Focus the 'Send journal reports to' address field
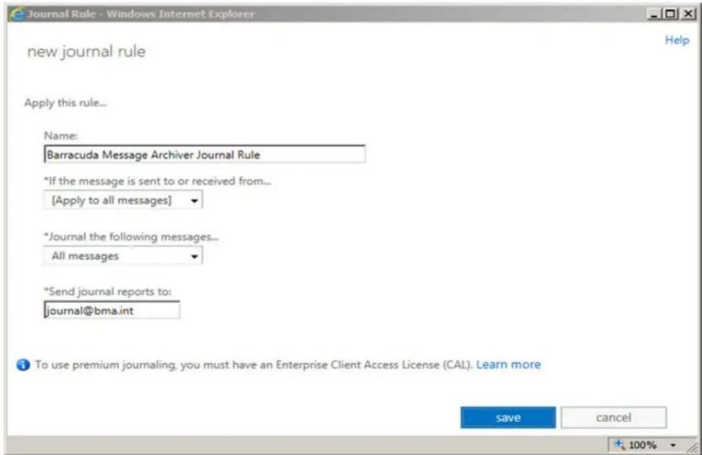This screenshot has width=702, height=455. pyautogui.click(x=112, y=310)
